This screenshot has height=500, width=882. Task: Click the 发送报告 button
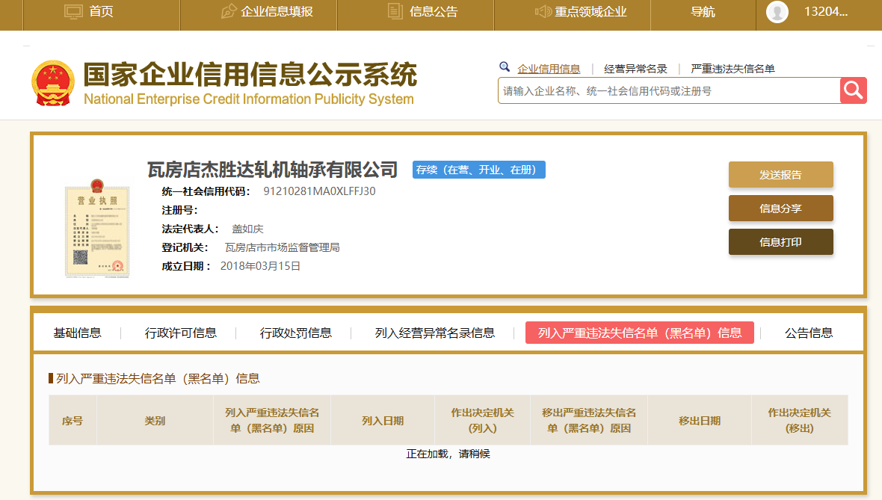[780, 175]
